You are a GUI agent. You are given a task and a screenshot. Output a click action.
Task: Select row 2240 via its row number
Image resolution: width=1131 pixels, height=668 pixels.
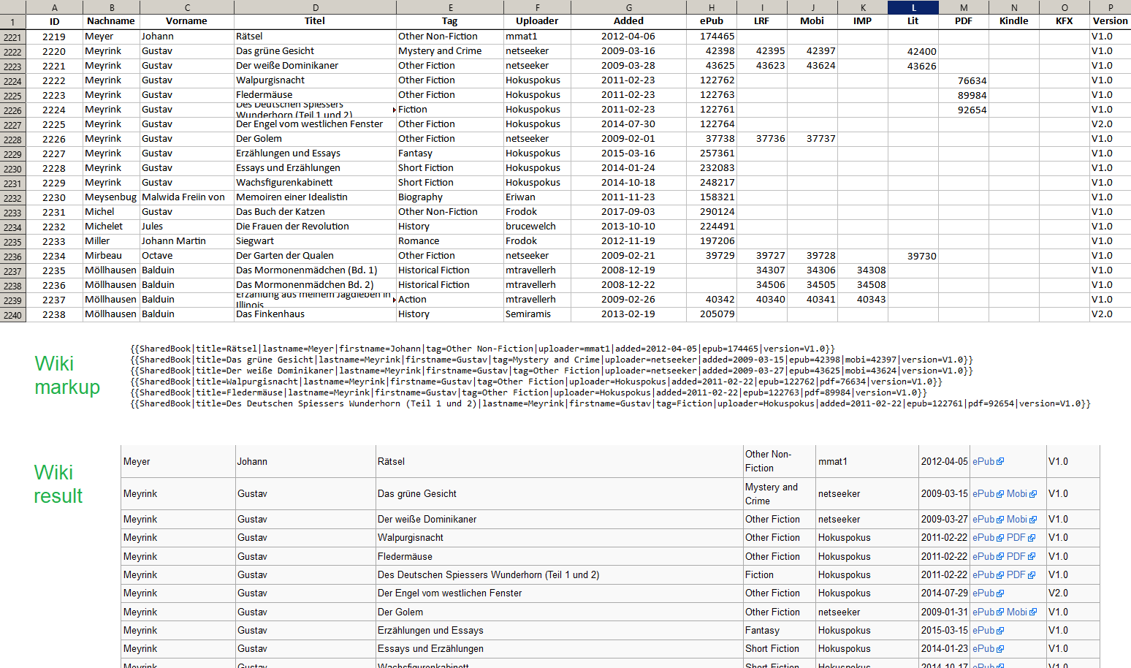12,315
